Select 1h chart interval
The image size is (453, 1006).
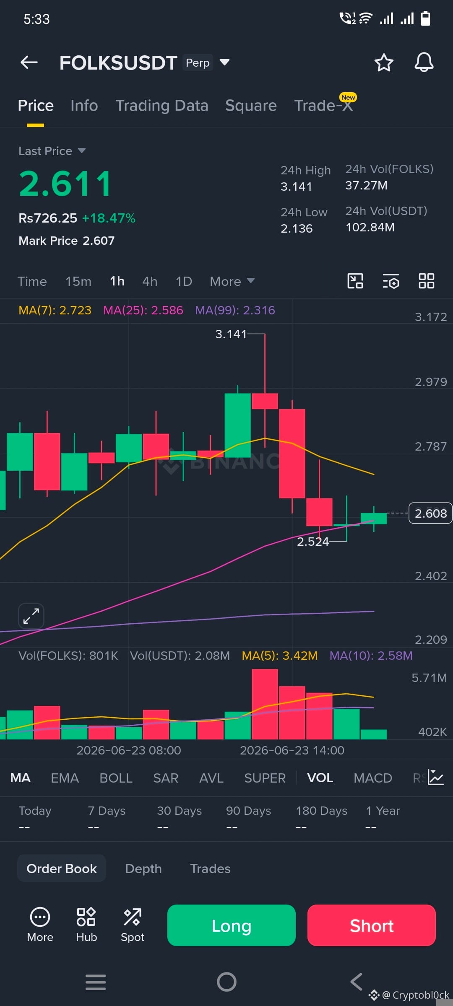tap(117, 281)
